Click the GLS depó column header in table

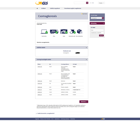pos(75,64)
